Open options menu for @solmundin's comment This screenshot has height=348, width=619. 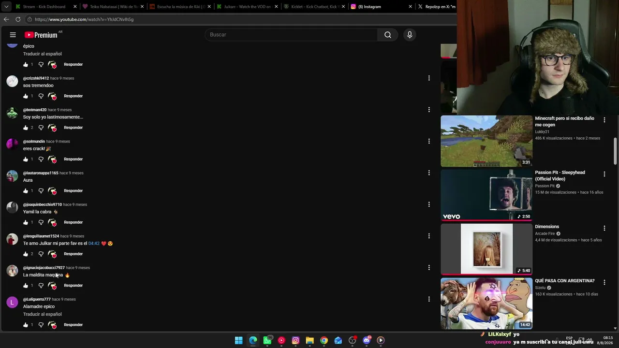tap(429, 141)
